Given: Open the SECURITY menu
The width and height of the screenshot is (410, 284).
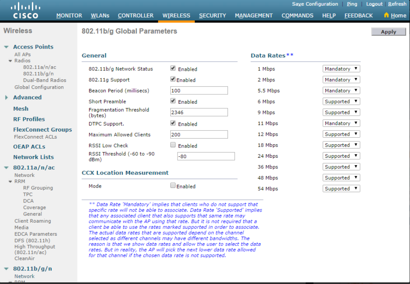Looking at the screenshot, I should (212, 16).
